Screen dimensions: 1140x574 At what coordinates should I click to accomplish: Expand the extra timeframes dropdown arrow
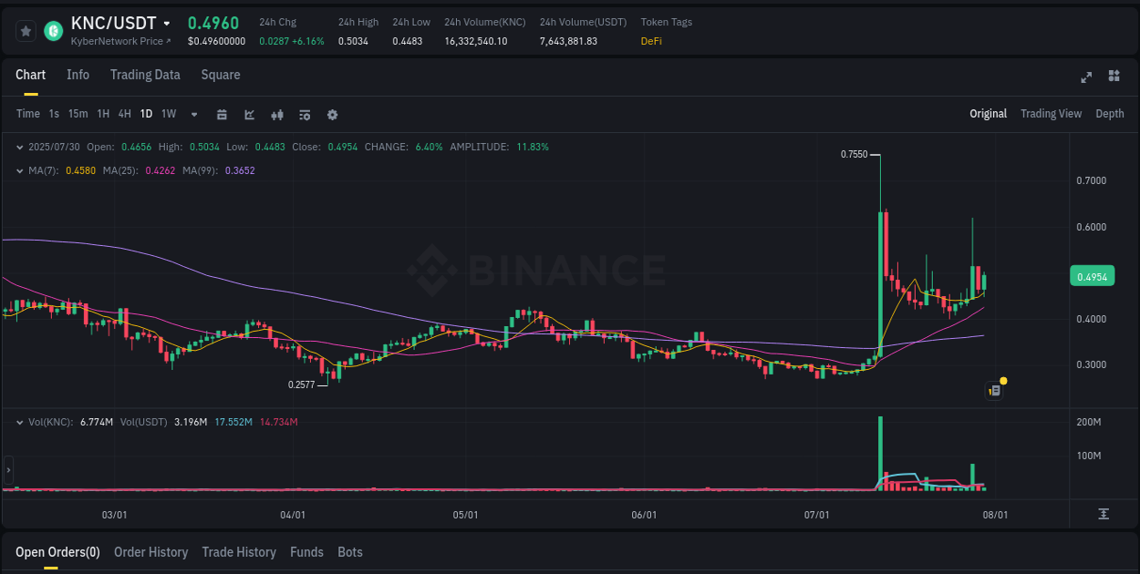(193, 114)
